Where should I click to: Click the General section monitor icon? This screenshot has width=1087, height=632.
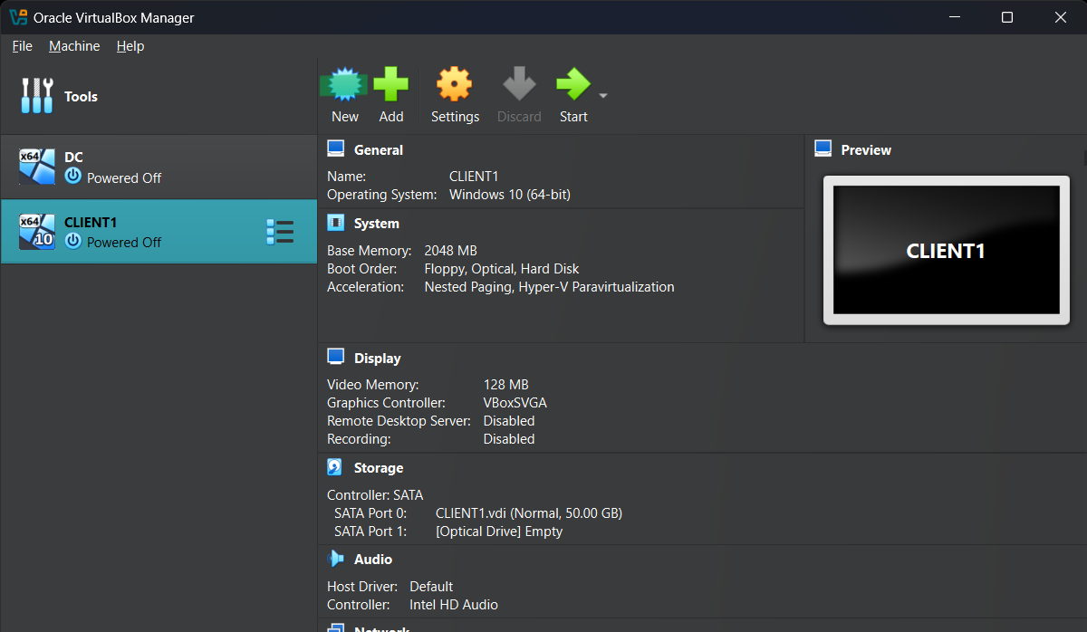click(336, 149)
